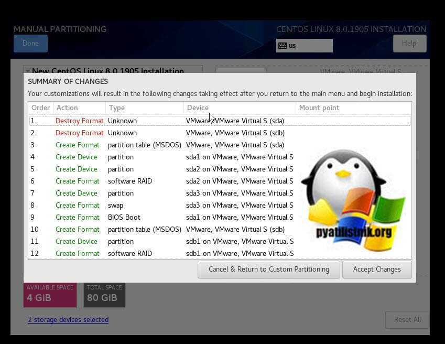Click the Order column header
Image resolution: width=445 pixels, height=344 pixels.
[40, 108]
